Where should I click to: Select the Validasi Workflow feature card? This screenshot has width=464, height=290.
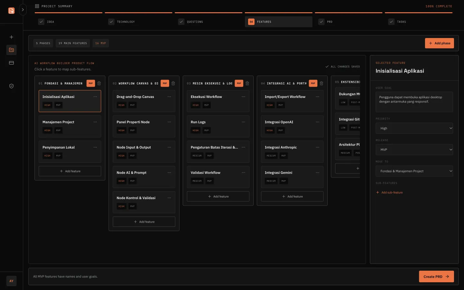[218, 177]
